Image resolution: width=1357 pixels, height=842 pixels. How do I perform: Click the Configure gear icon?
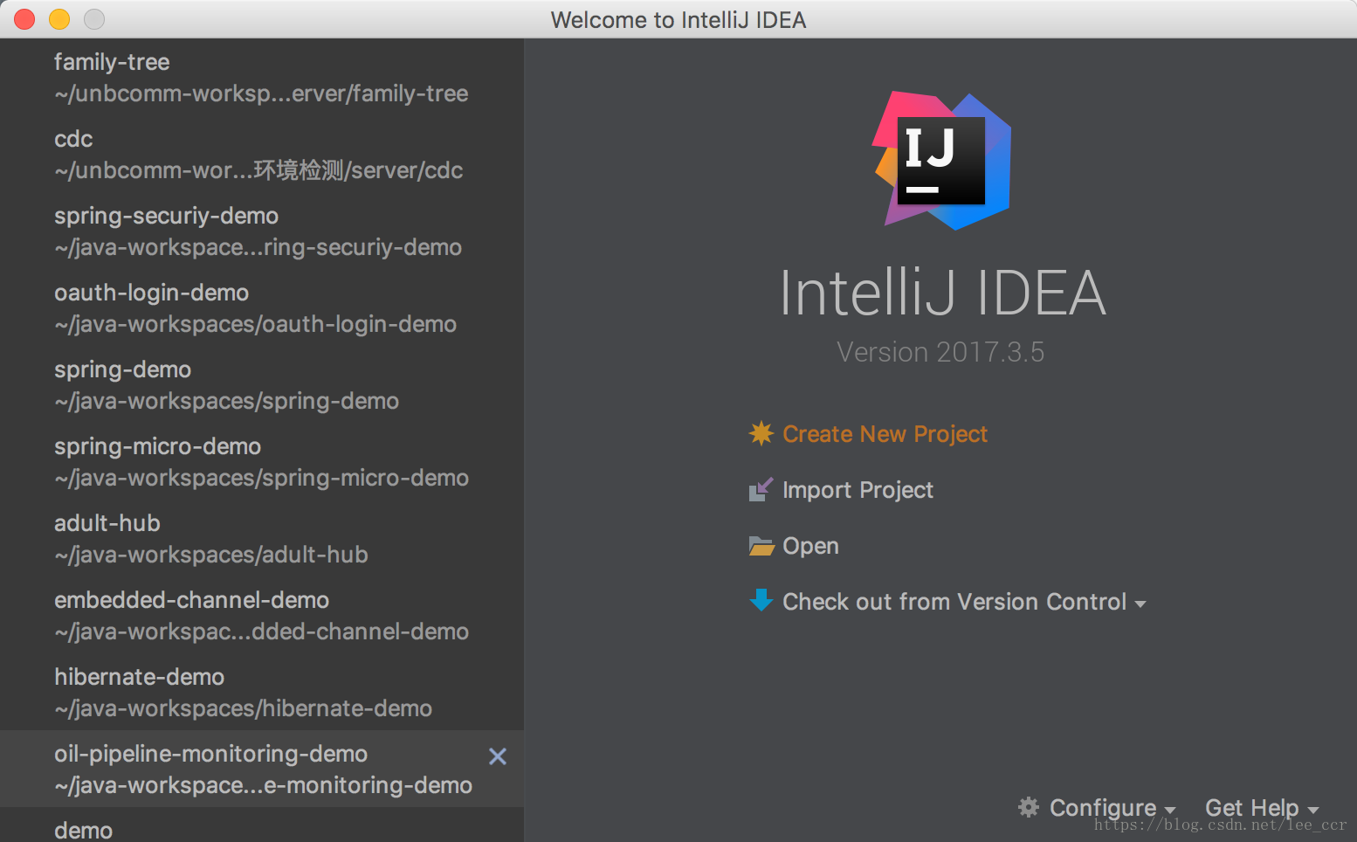1029,807
